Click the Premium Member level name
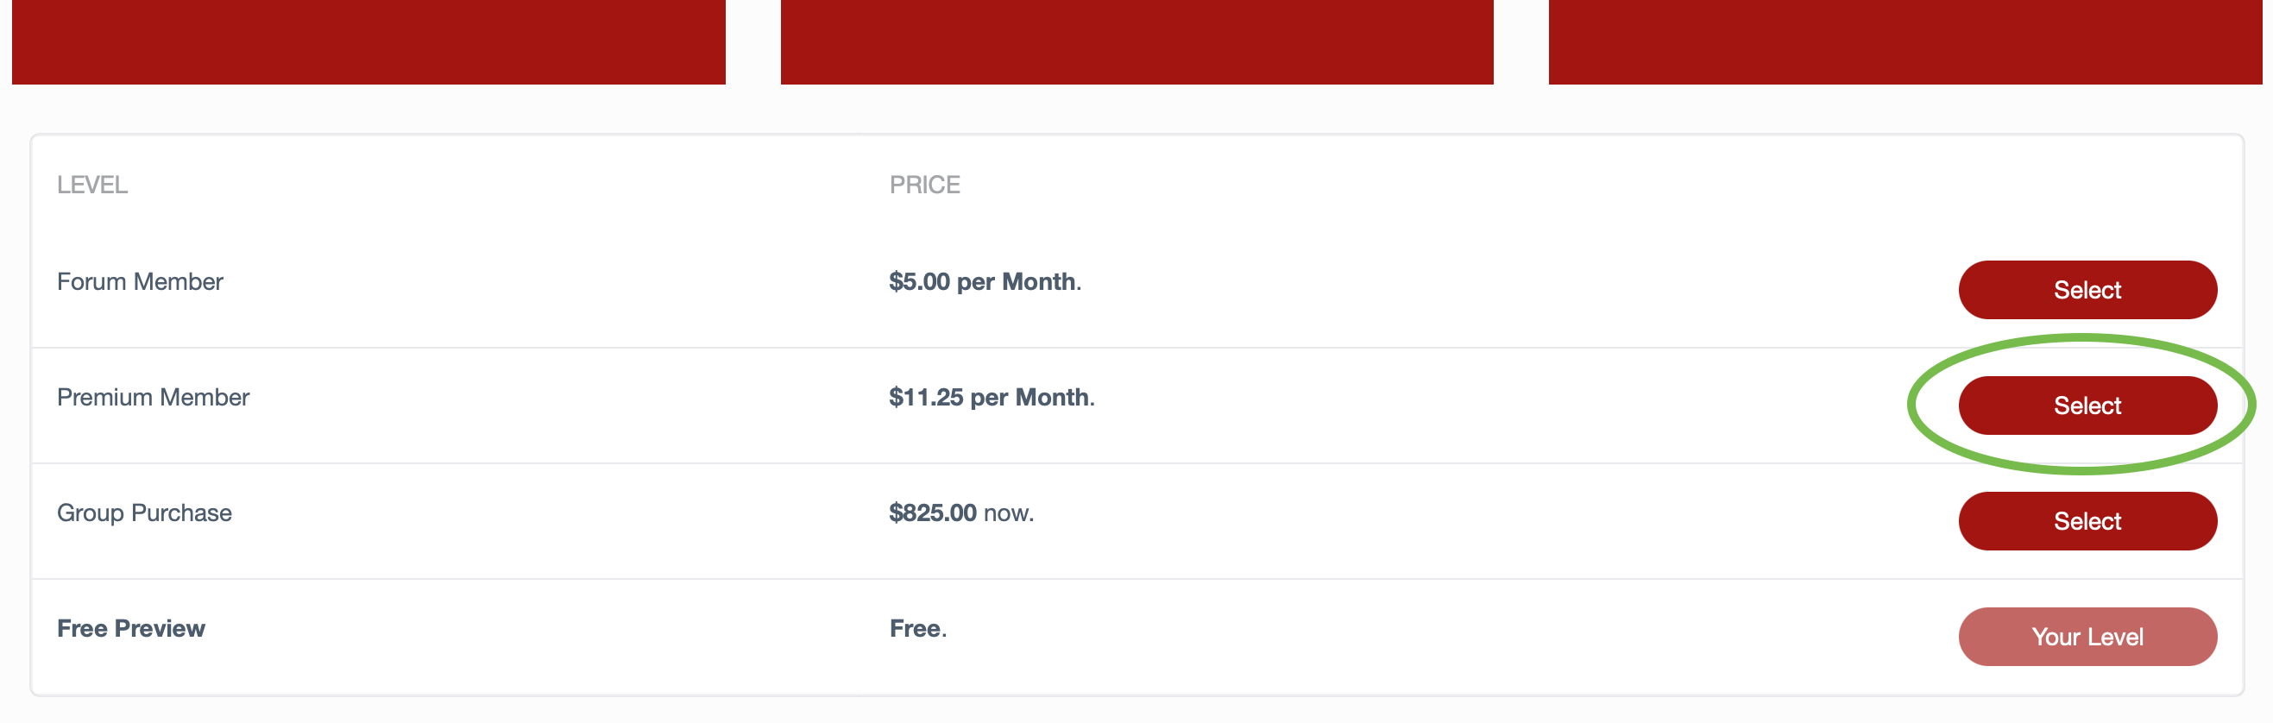This screenshot has width=2273, height=723. (x=153, y=397)
